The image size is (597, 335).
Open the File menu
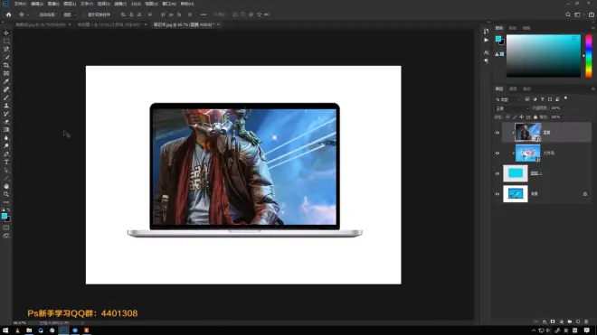[20, 4]
